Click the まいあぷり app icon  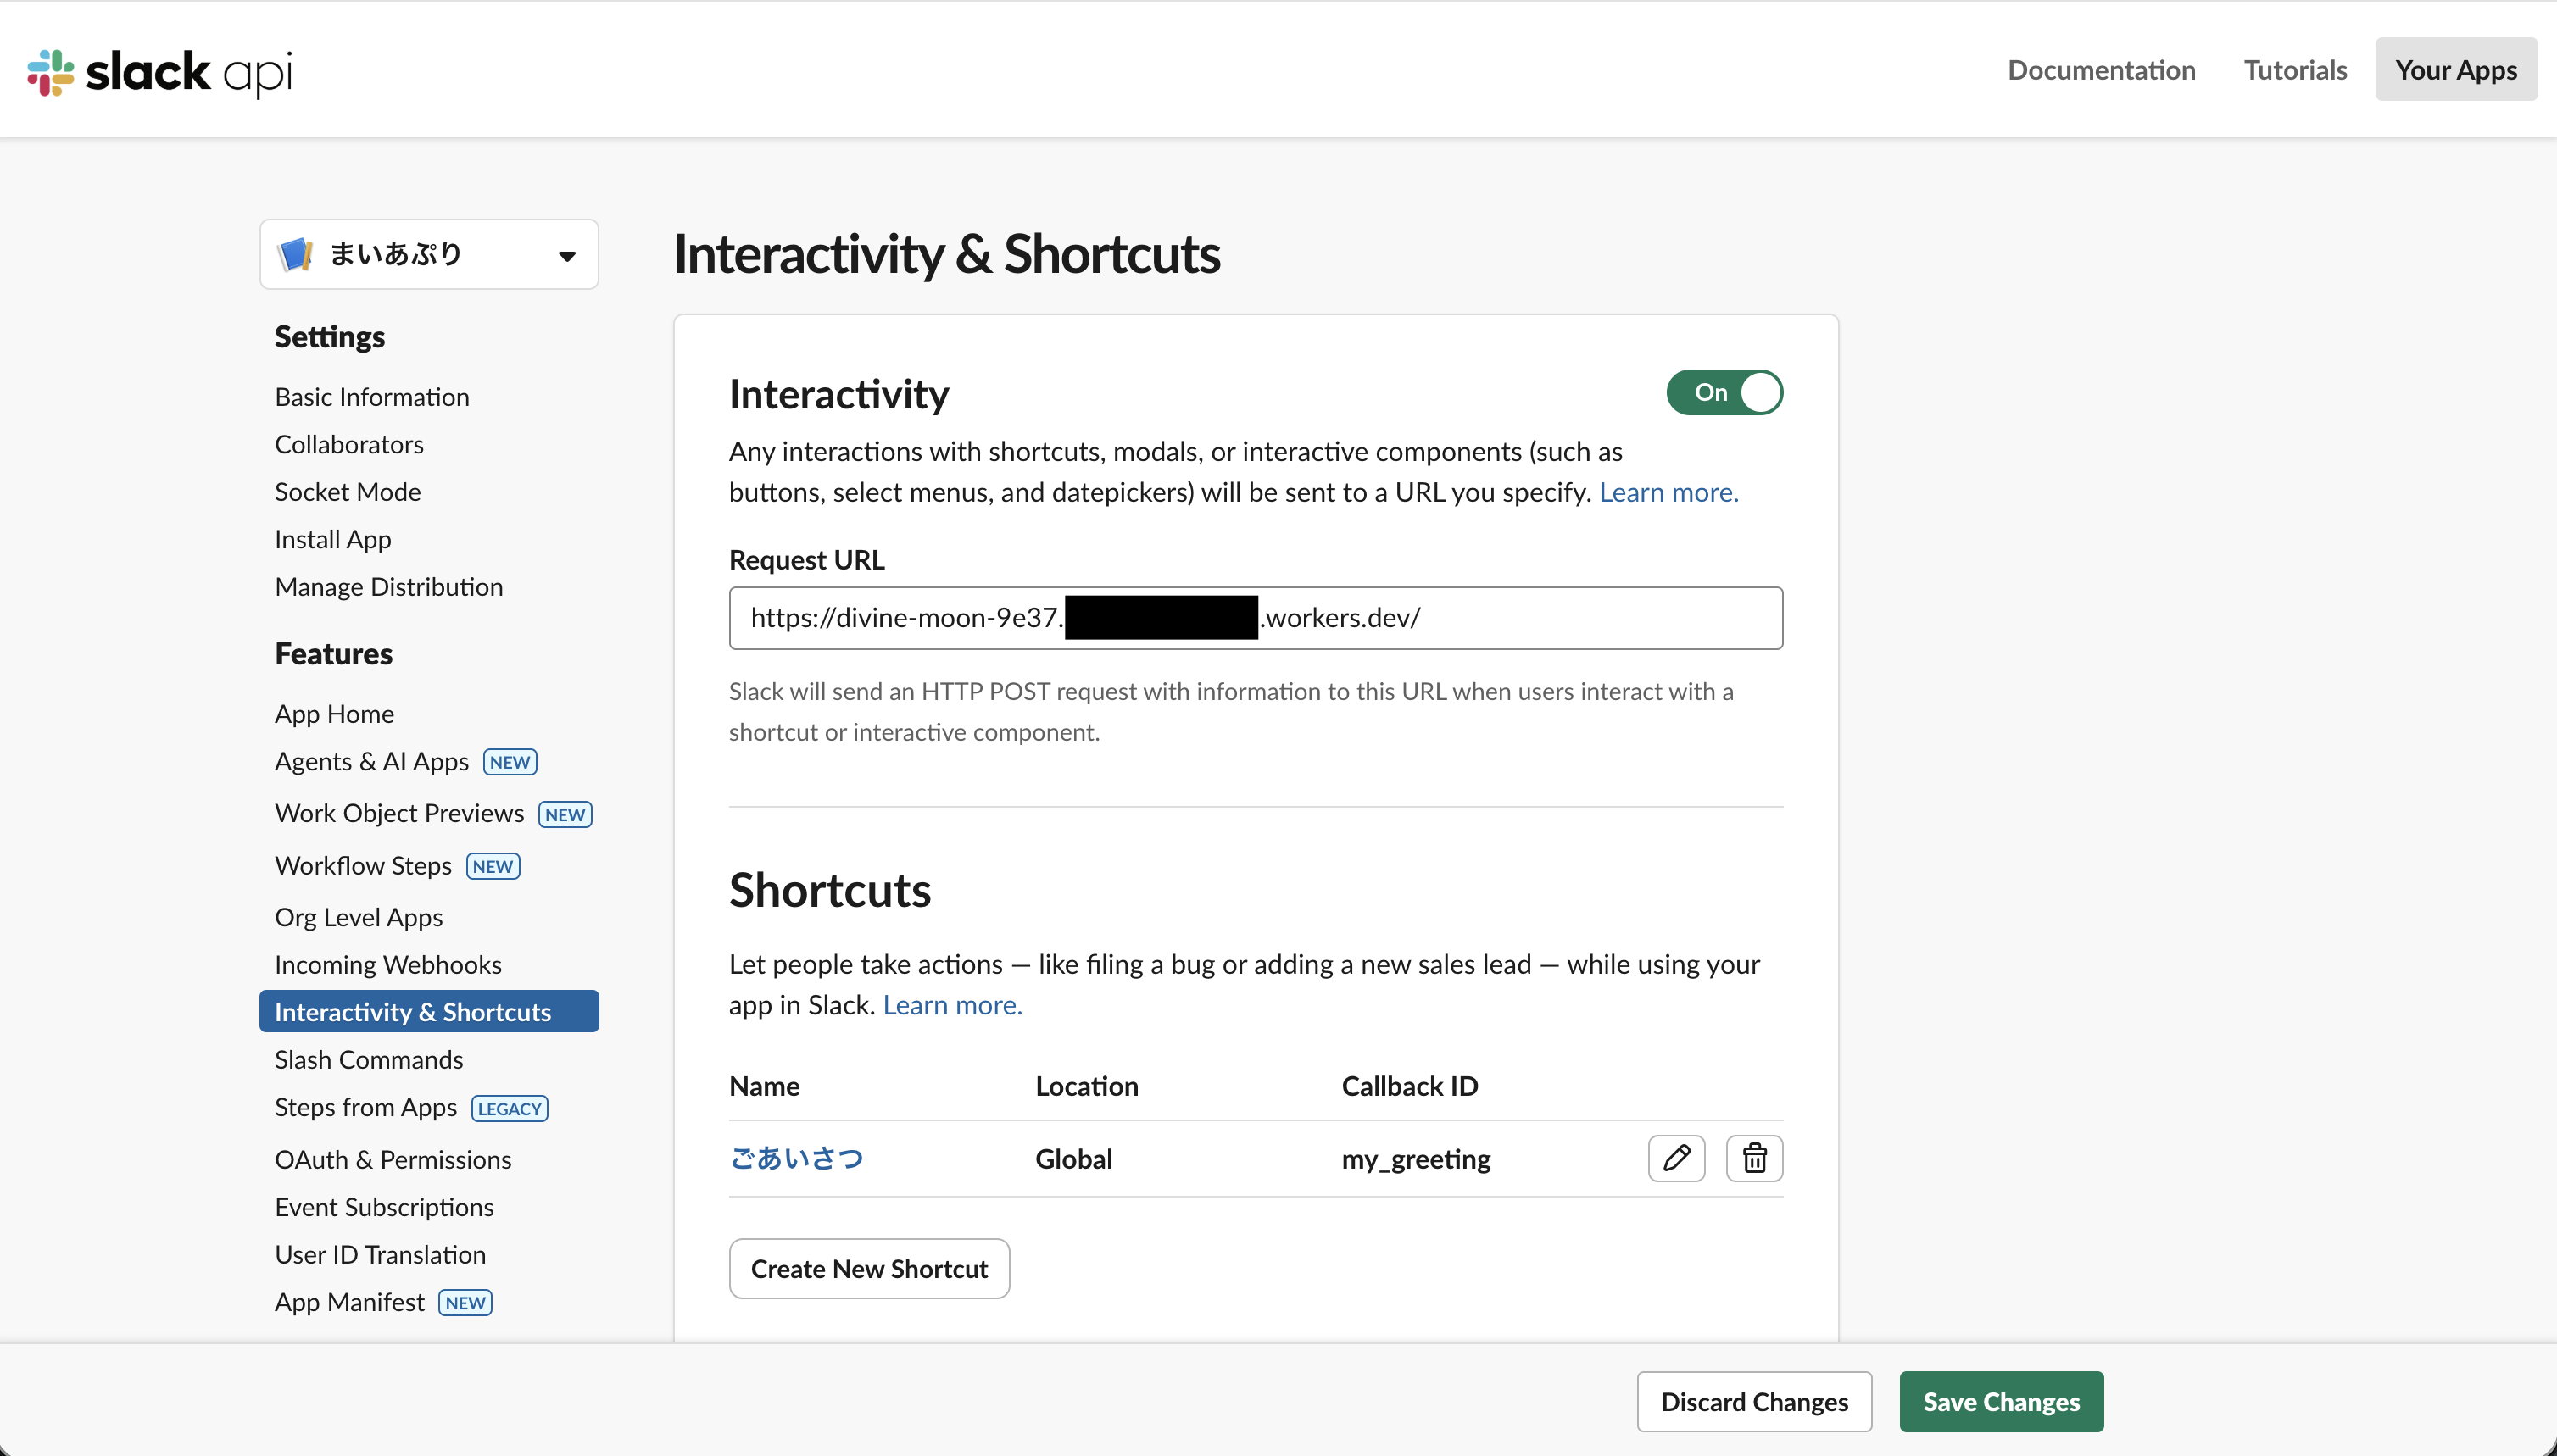pyautogui.click(x=294, y=253)
